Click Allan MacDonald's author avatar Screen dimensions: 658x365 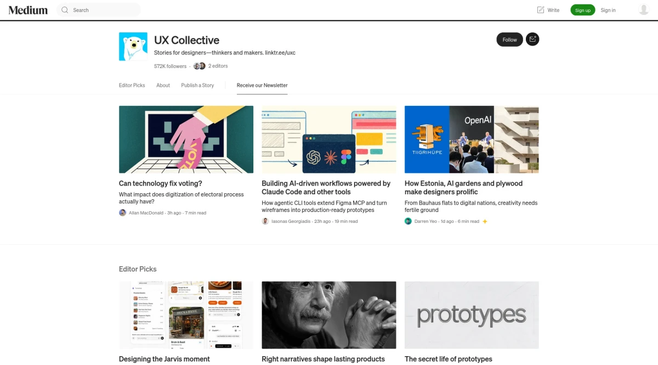122,212
